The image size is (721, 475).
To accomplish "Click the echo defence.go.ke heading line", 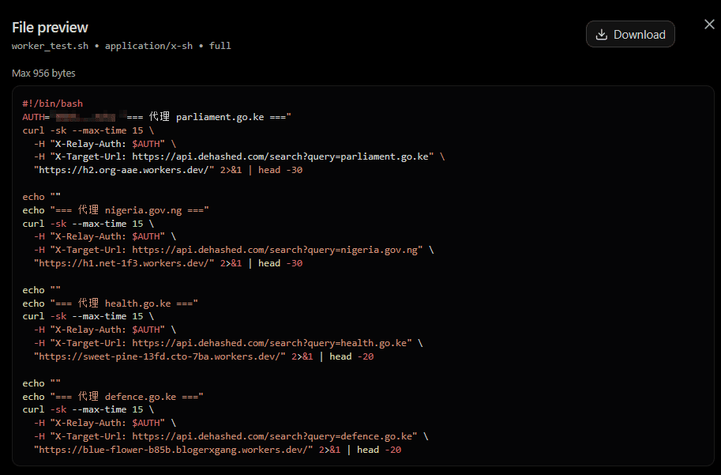I will coord(113,396).
